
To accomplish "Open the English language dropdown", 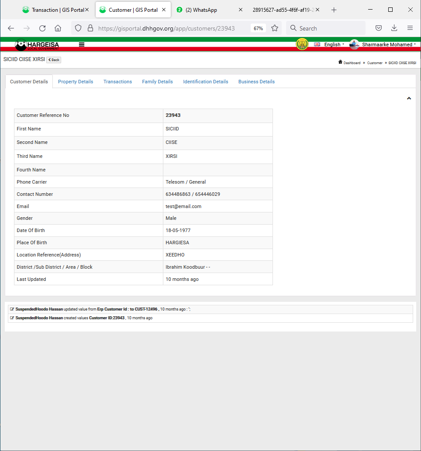I will pos(334,44).
